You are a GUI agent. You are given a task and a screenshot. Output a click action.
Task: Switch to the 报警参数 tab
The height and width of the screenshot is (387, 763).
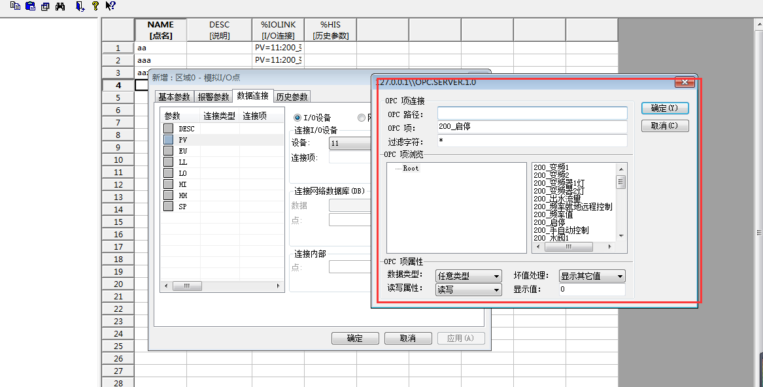(213, 97)
